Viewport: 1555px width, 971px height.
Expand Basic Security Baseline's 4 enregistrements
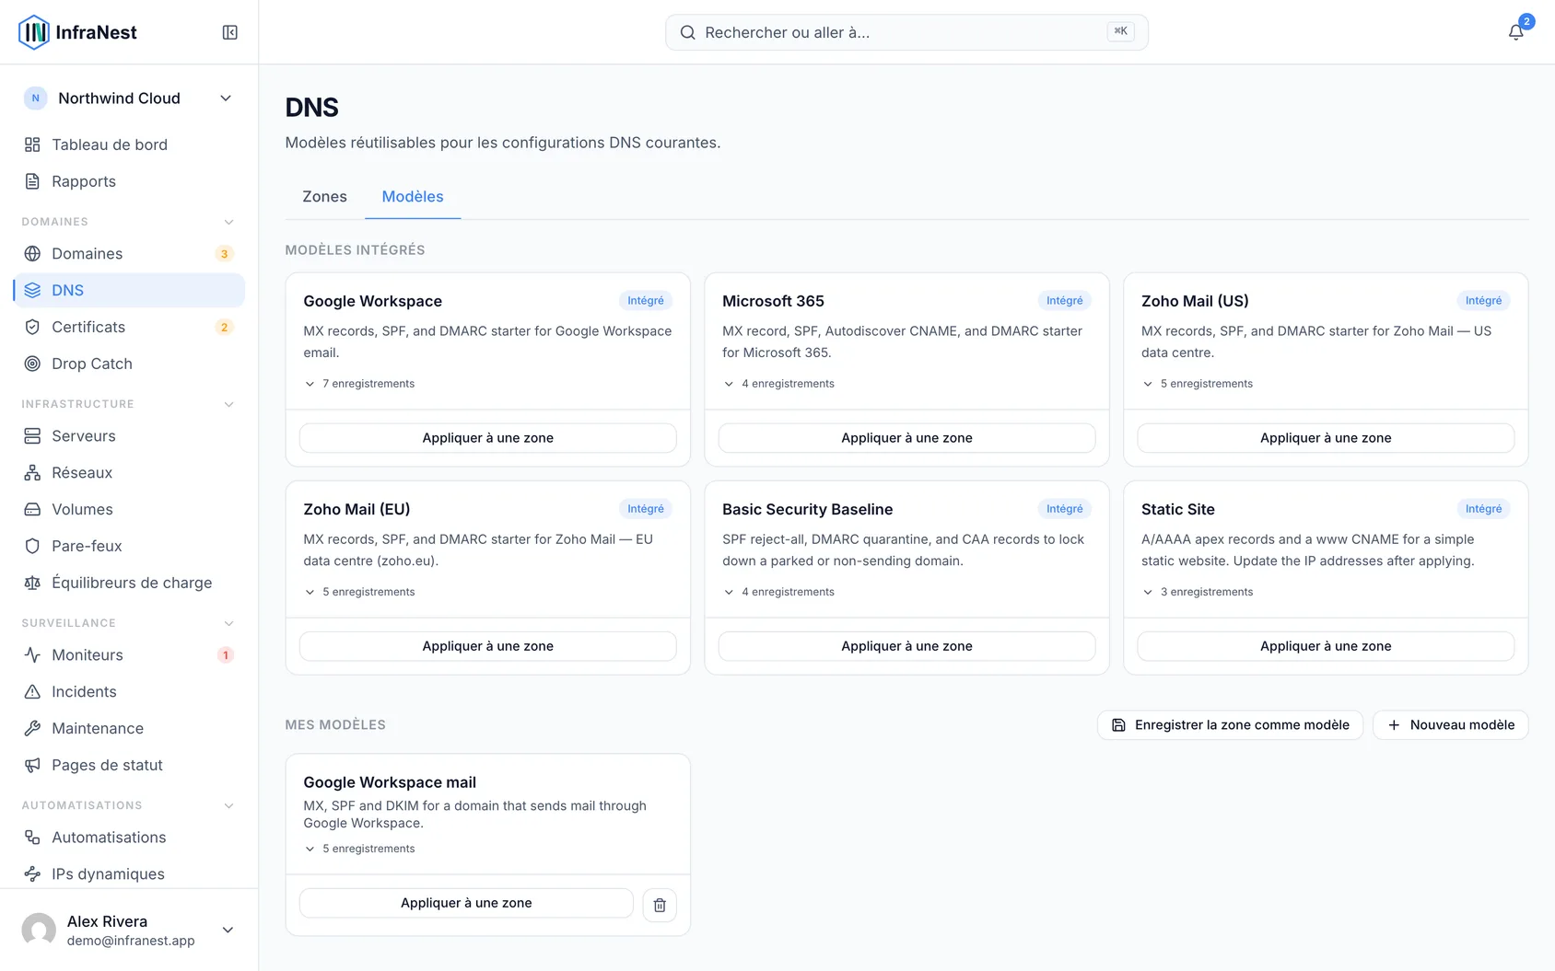coord(779,592)
